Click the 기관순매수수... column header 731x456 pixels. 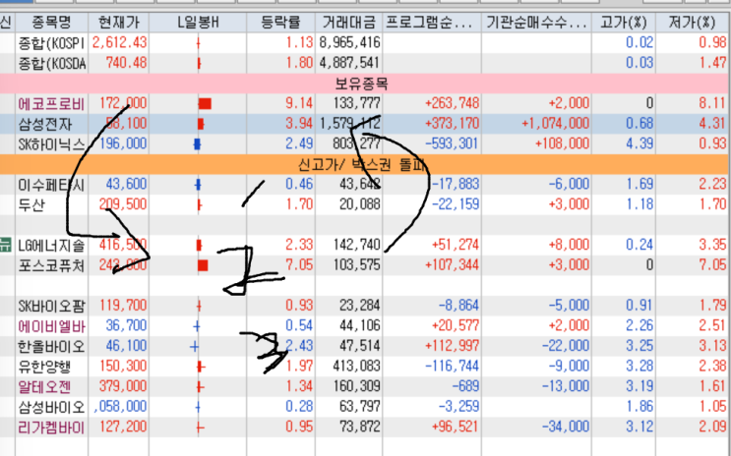pyautogui.click(x=536, y=22)
